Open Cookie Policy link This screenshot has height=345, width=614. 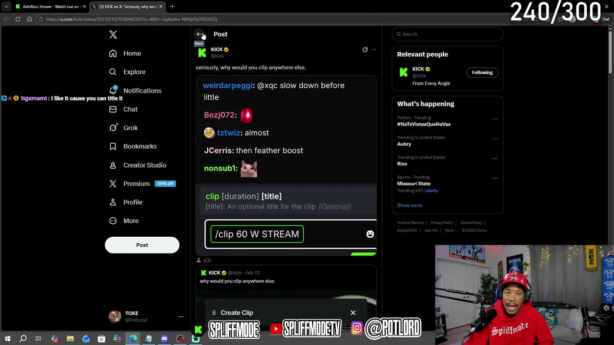tap(471, 223)
